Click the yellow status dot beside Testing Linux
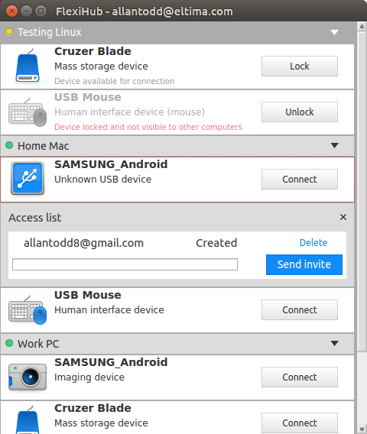This screenshot has width=367, height=434. [x=9, y=31]
